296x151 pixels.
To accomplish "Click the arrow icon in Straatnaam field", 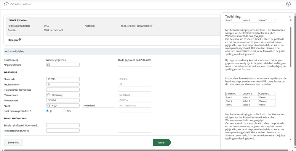I will pyautogui.click(x=49, y=95).
